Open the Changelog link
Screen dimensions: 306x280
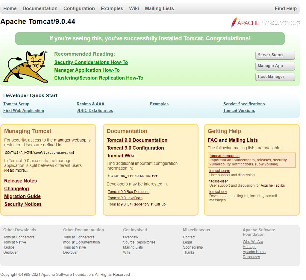tap(16, 188)
